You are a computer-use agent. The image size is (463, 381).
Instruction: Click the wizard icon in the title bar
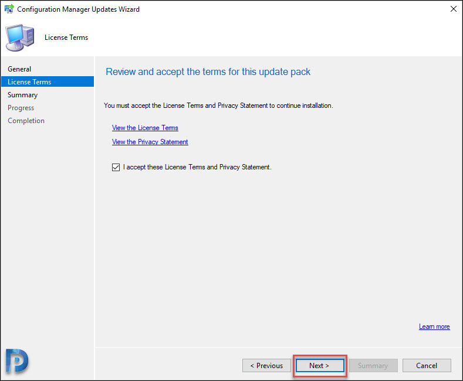[9, 9]
